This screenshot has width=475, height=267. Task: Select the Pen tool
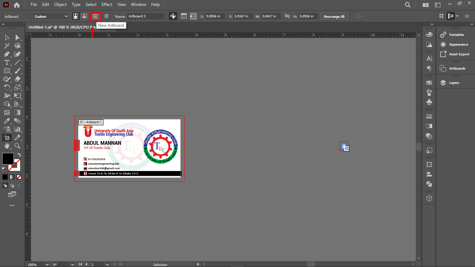7,54
